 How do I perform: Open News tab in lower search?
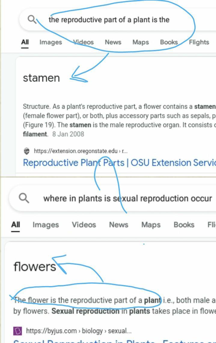[119, 225]
